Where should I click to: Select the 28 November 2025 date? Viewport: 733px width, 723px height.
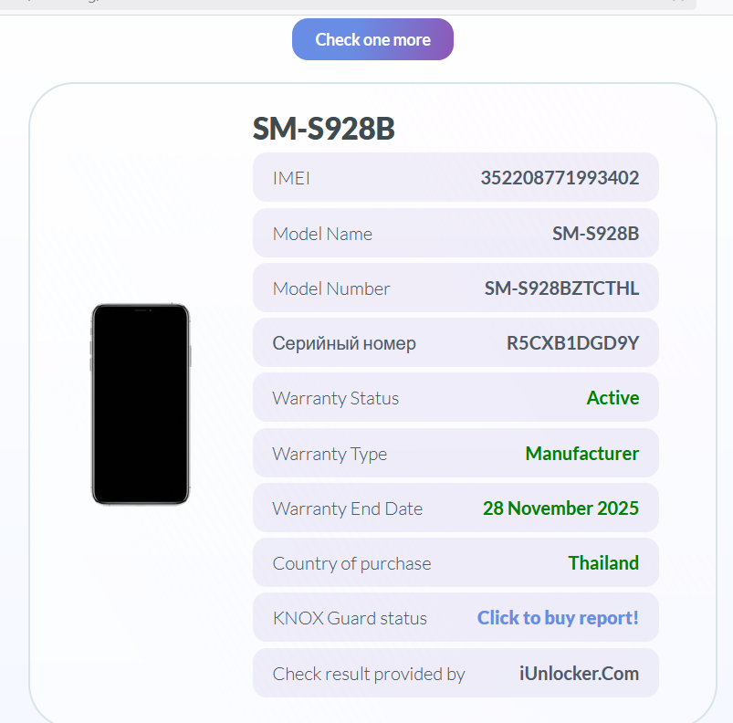point(560,508)
